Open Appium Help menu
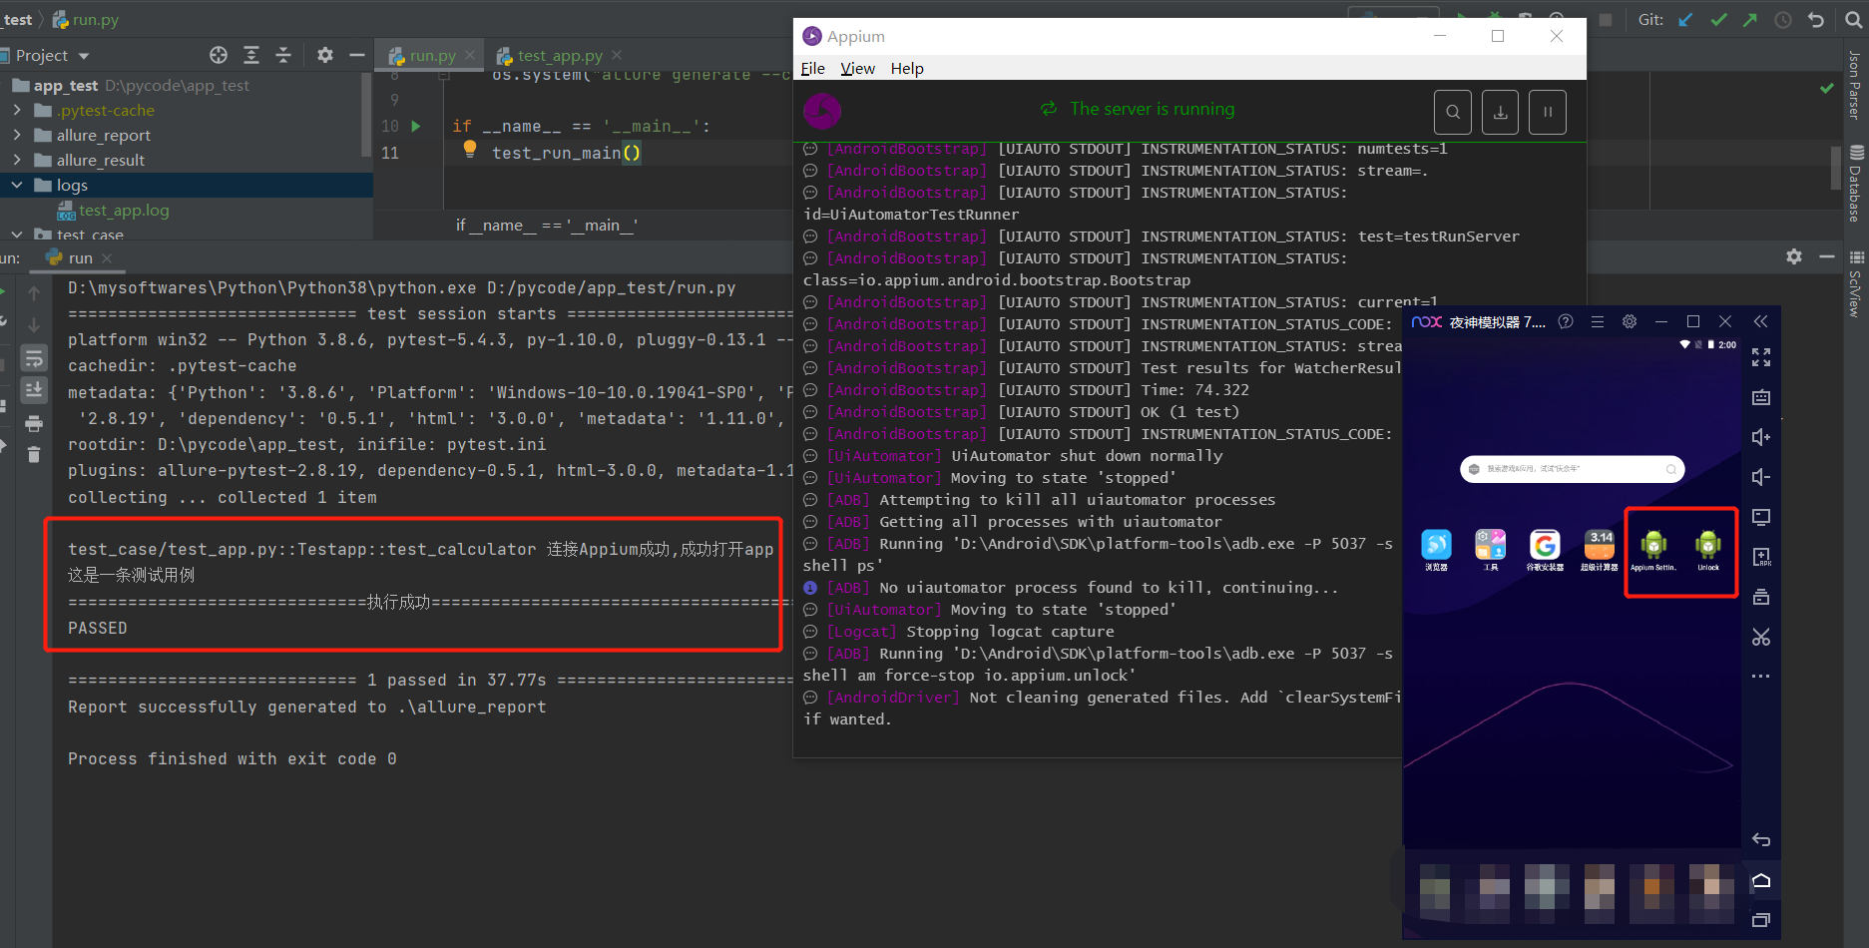The height and width of the screenshot is (948, 1869). tap(907, 68)
